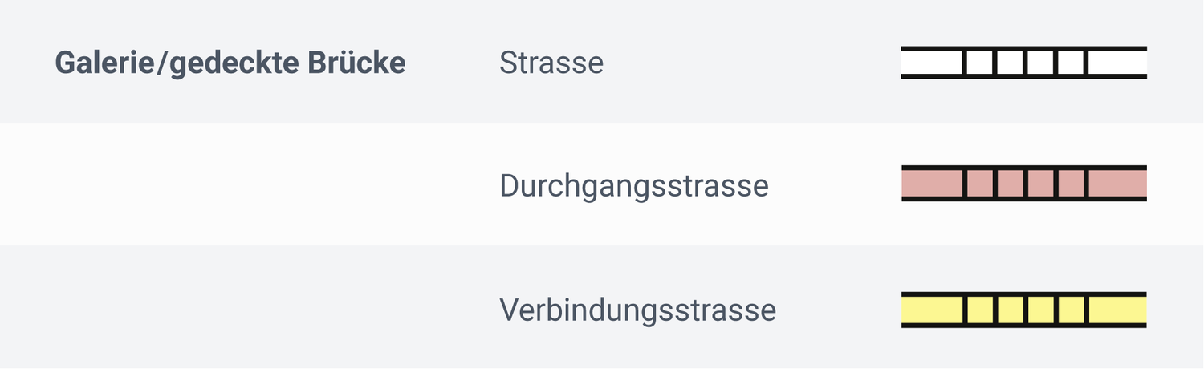The width and height of the screenshot is (1204, 369).
Task: Pick the pink left end of the Durchgangsstrasse symbol
Action: (x=932, y=184)
